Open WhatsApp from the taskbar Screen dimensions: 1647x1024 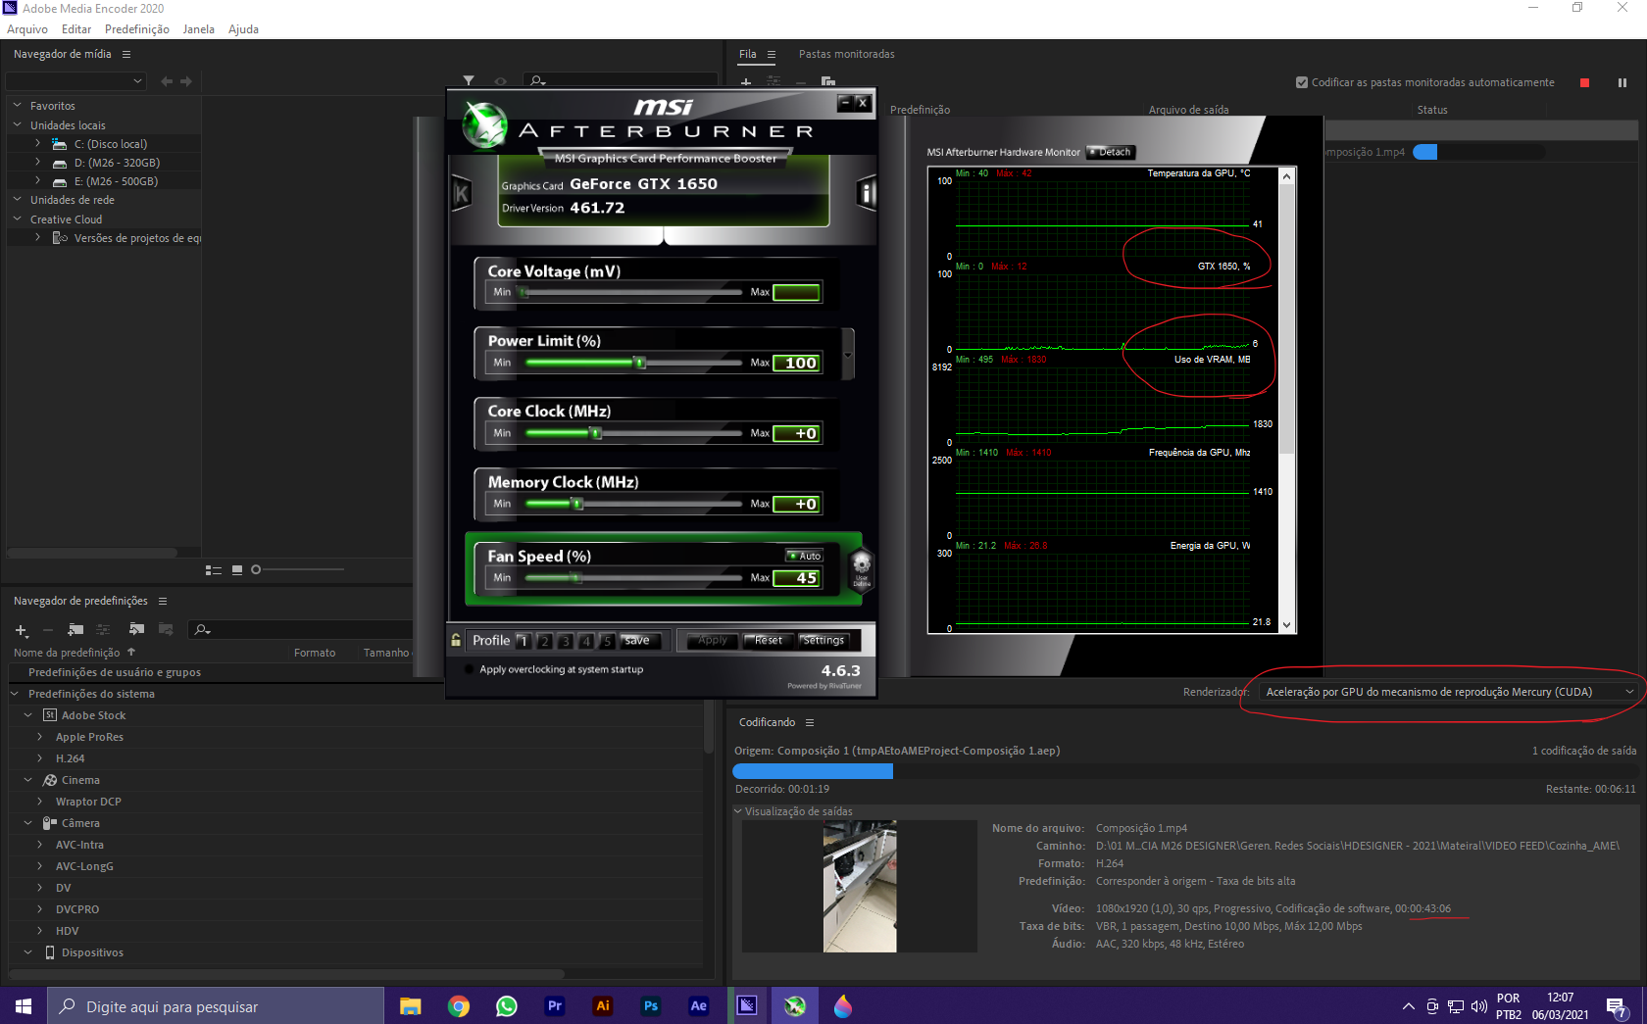pos(506,1005)
